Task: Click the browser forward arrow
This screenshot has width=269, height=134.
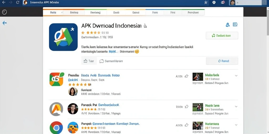Action: (x=11, y=2)
